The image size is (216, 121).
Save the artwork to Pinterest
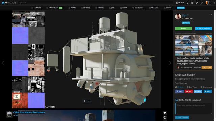tap(189, 91)
